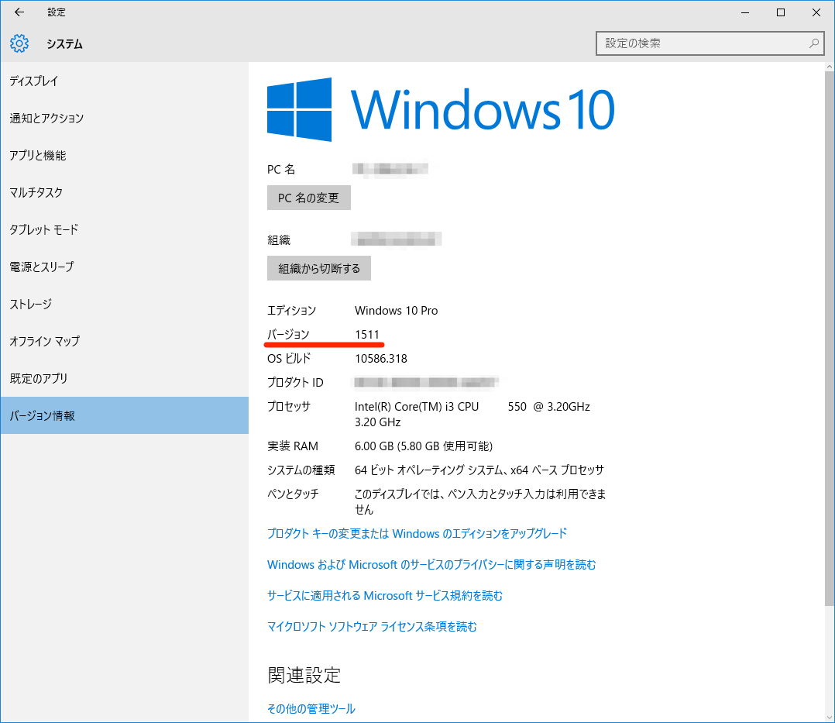835x723 pixels.
Task: Click the search magnifier icon
Action: click(813, 43)
